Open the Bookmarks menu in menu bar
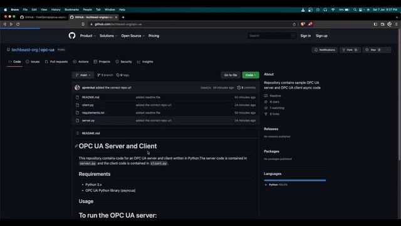The height and width of the screenshot is (226, 401). pos(71,10)
